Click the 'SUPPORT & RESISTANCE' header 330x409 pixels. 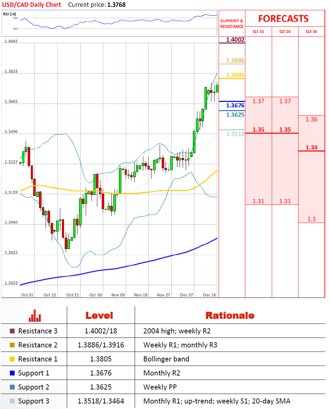pyautogui.click(x=232, y=24)
